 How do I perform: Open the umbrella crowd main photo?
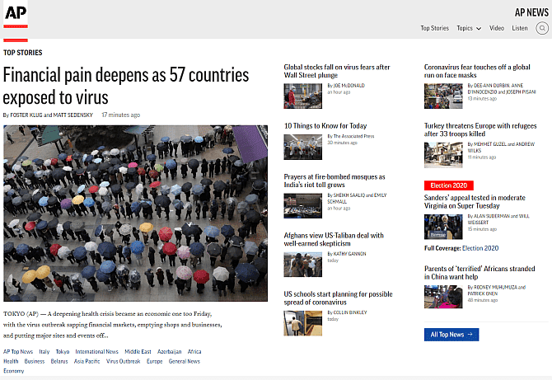coord(136,213)
